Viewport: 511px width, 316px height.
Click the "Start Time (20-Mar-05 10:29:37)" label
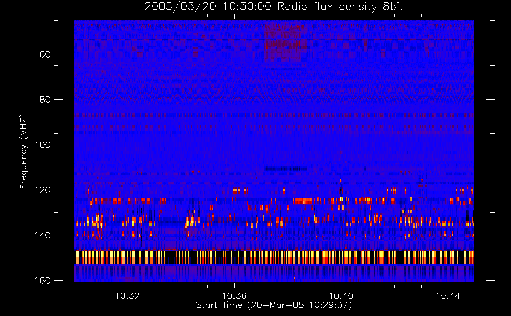(x=274, y=305)
